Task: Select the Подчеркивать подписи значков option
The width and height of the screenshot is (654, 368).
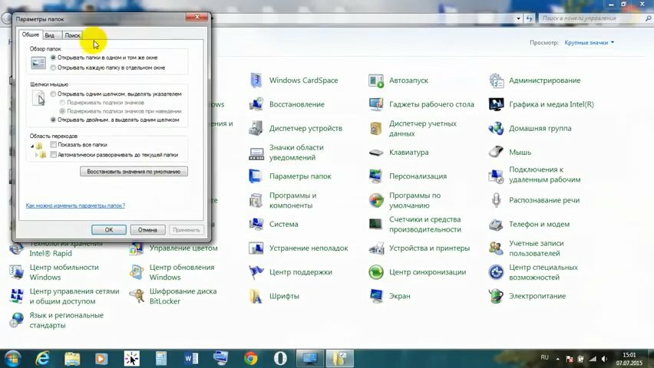Action: (63, 103)
